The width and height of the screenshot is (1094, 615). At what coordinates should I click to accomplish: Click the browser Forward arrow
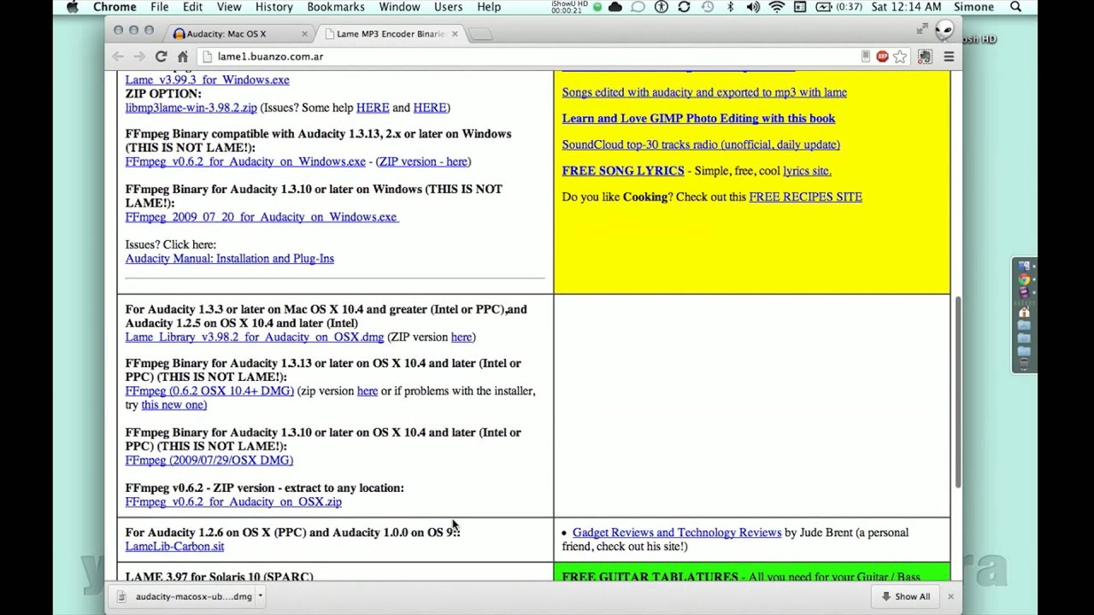(x=139, y=56)
